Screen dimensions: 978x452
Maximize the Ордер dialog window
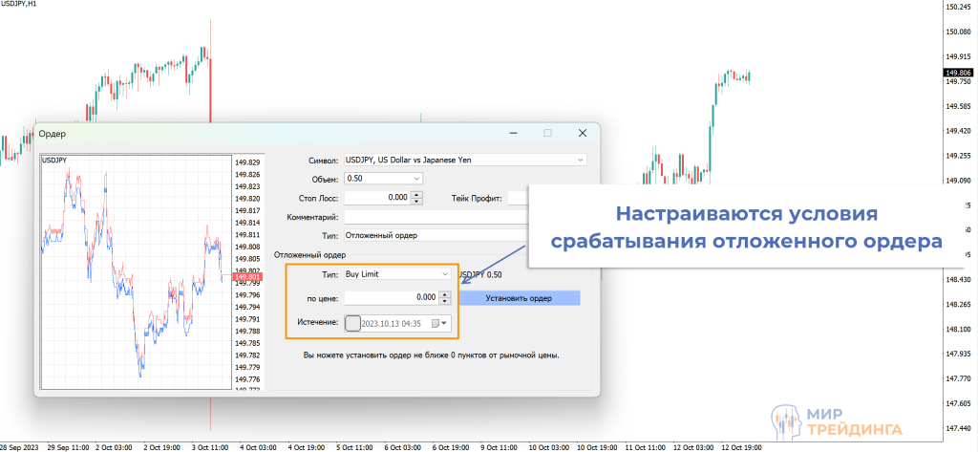(x=547, y=134)
